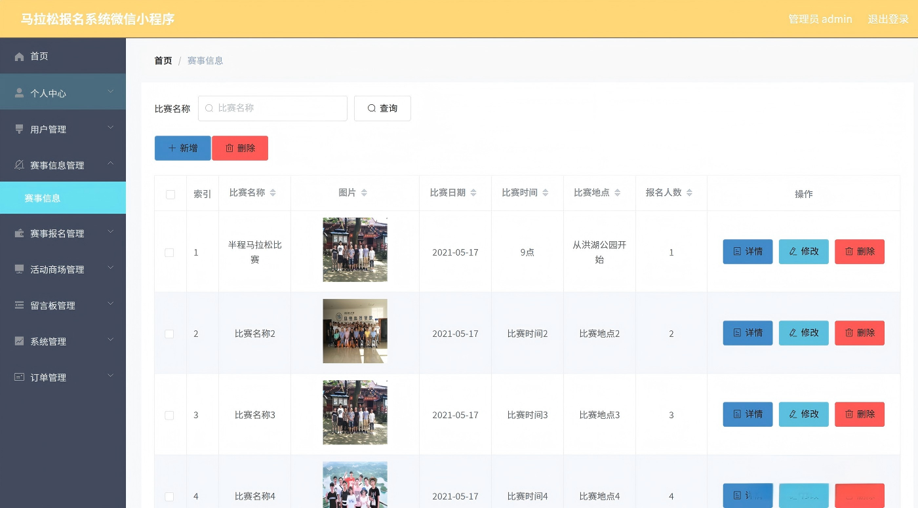The height and width of the screenshot is (508, 918).
Task: Click the monitor icon beside 活动商场管理
Action: pyautogui.click(x=20, y=269)
